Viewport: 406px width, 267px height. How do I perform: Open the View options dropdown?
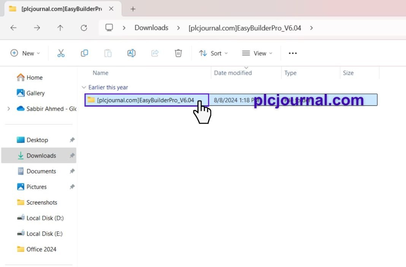(257, 53)
